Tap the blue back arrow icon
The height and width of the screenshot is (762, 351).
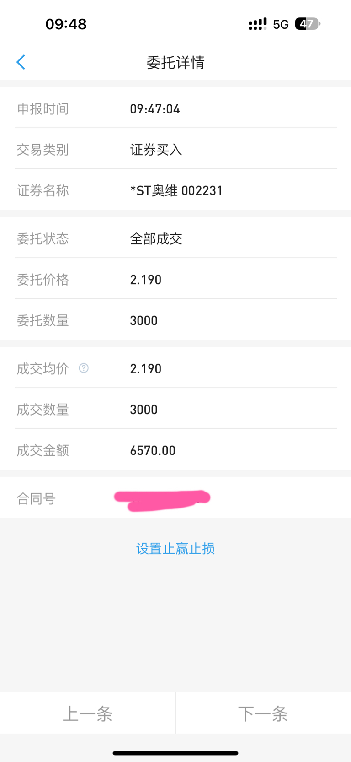[21, 62]
